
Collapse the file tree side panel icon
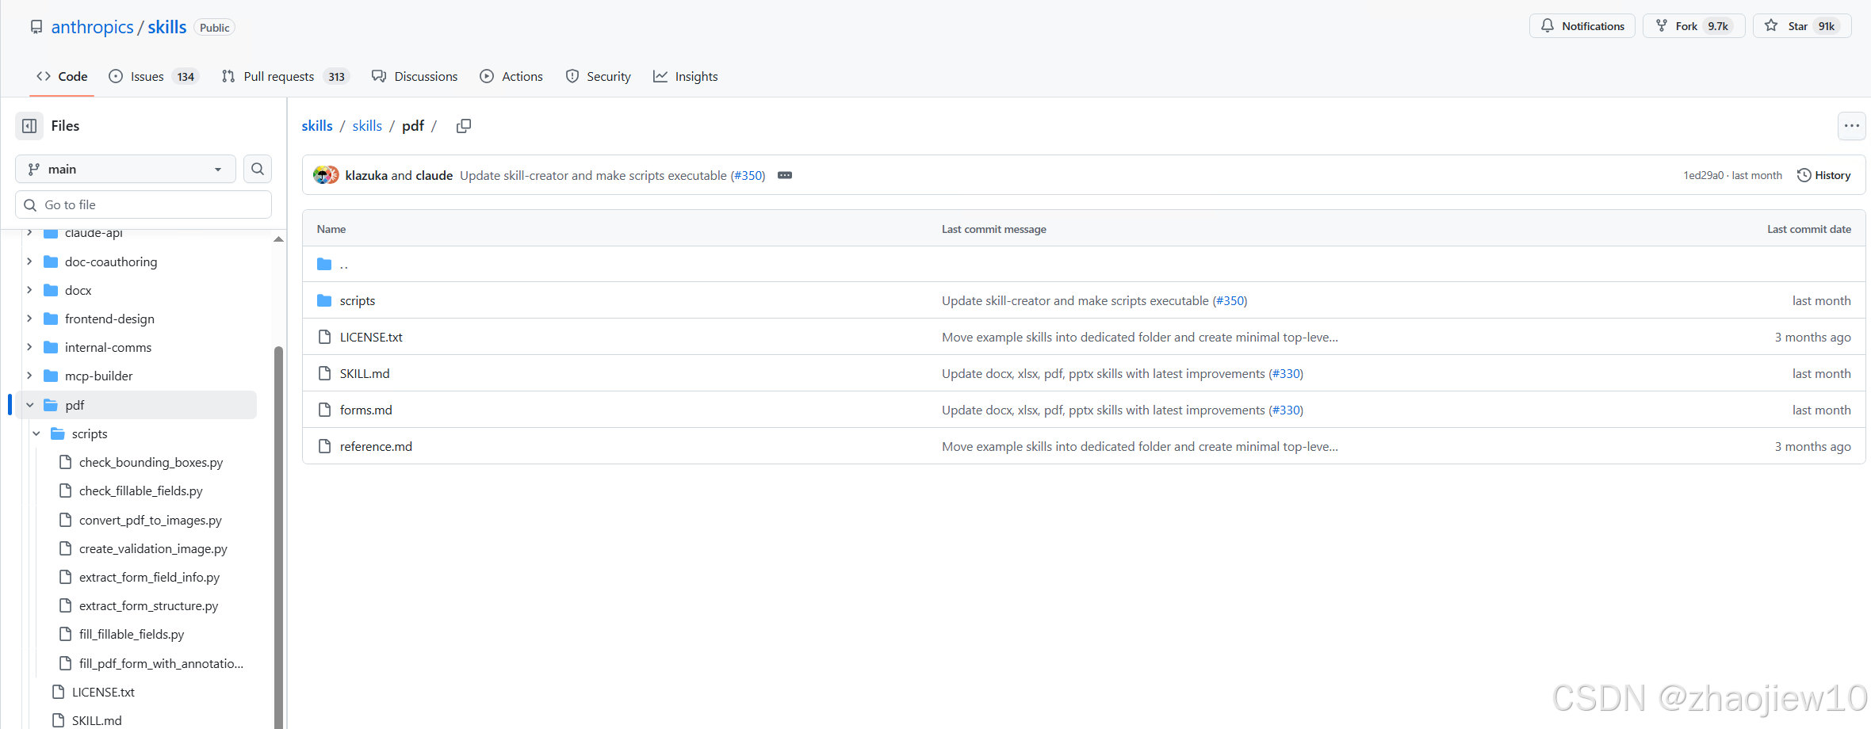click(29, 126)
